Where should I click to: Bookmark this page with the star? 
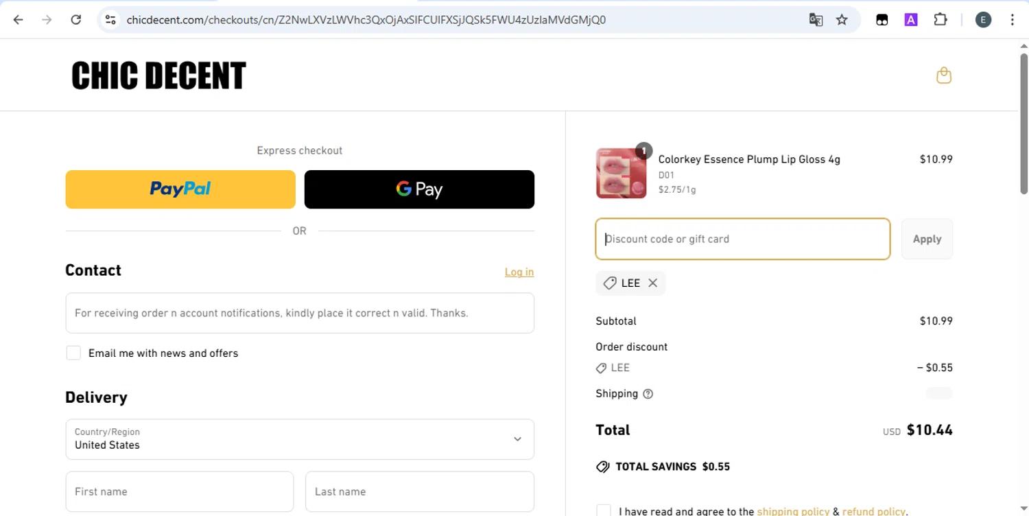point(842,20)
